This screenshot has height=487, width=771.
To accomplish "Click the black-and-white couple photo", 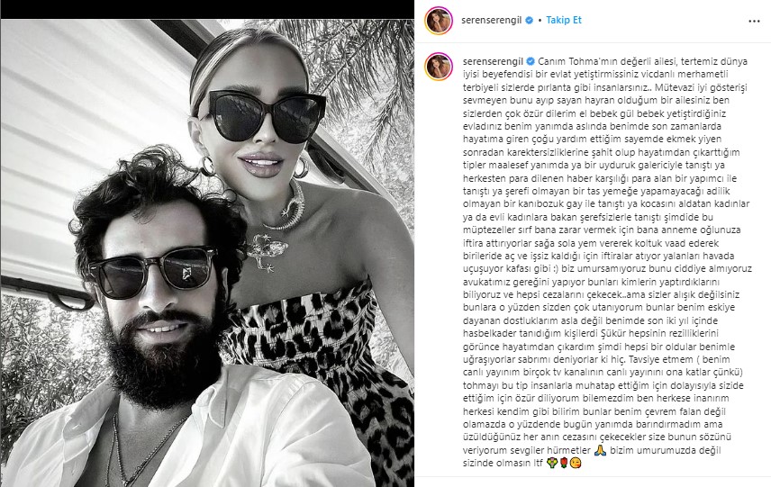I will click(207, 253).
